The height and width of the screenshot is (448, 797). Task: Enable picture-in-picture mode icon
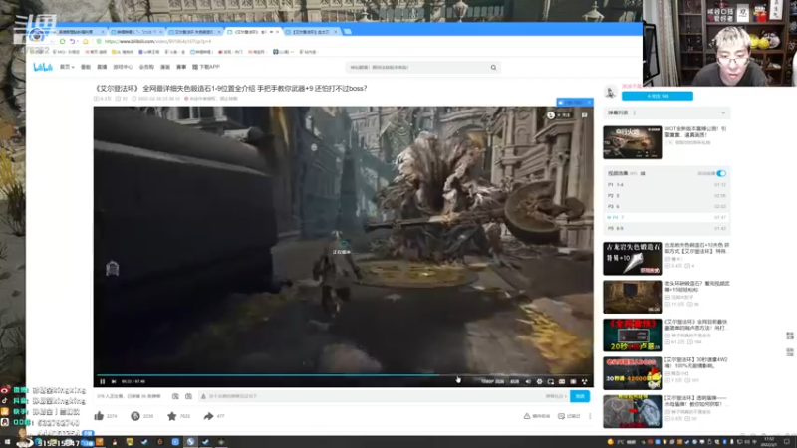(x=551, y=381)
